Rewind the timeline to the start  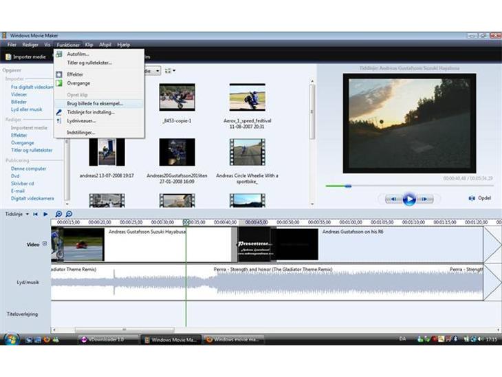(37, 214)
